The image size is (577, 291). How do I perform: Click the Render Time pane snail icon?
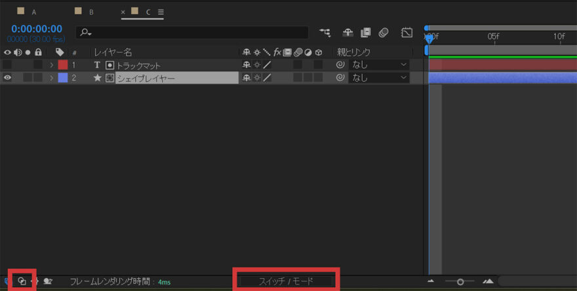pos(48,281)
